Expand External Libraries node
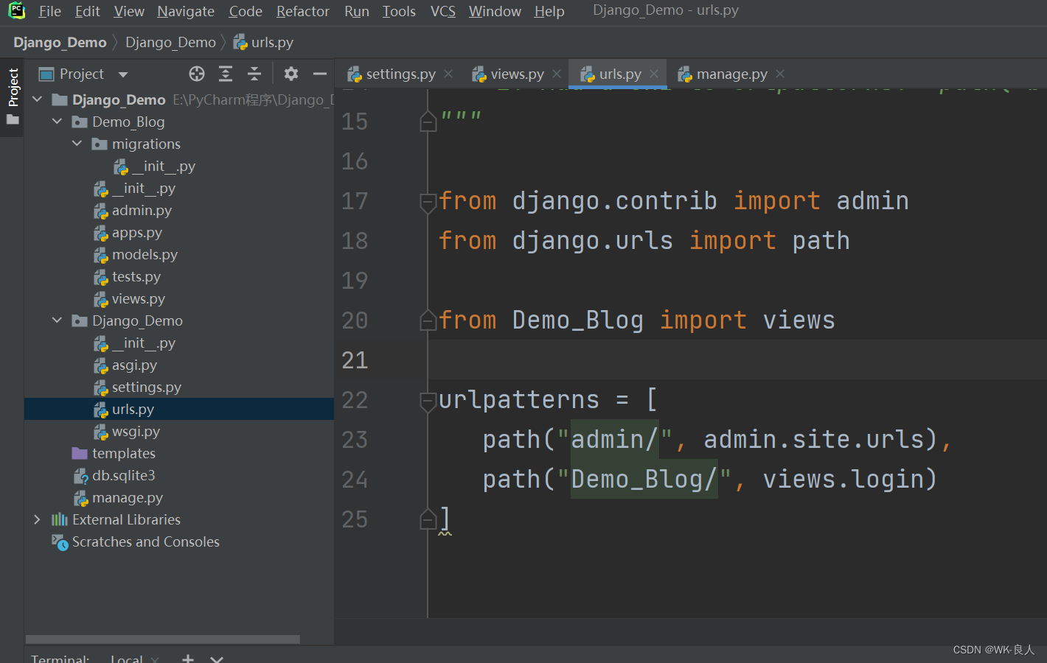 point(37,519)
